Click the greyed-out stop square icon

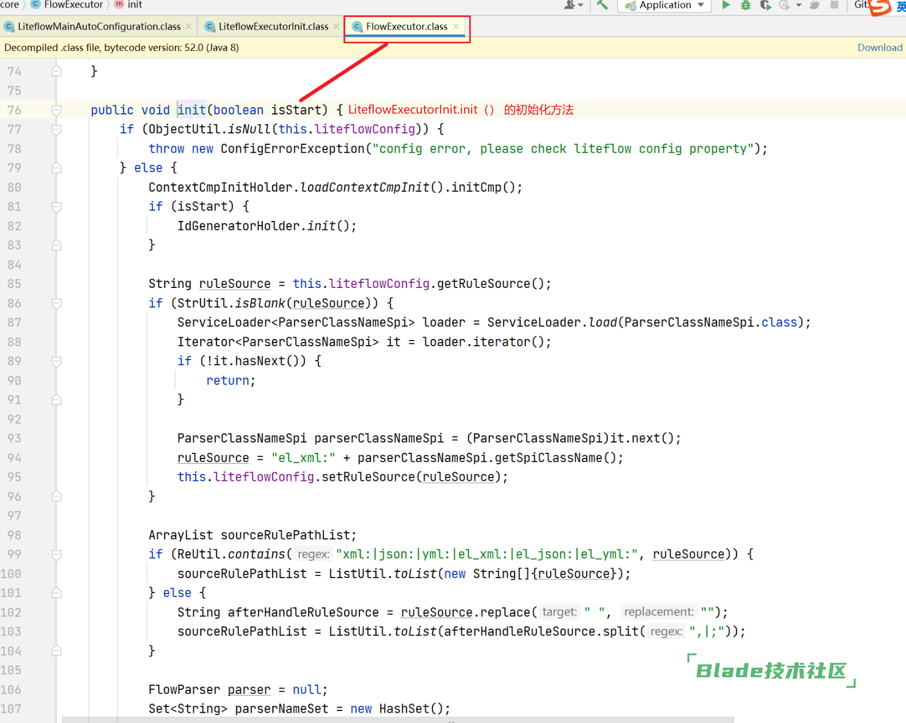click(x=834, y=5)
